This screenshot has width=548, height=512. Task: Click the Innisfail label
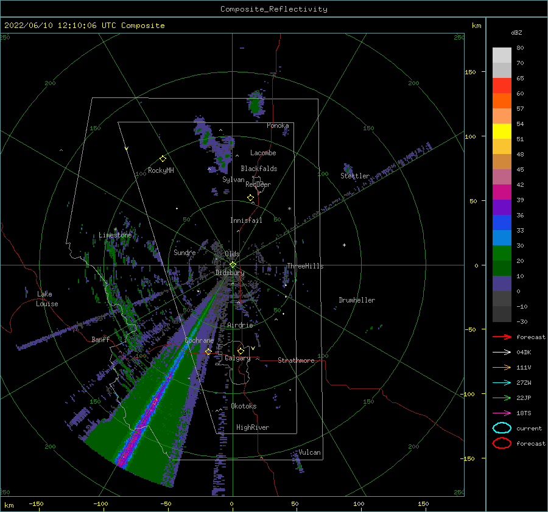pyautogui.click(x=246, y=220)
